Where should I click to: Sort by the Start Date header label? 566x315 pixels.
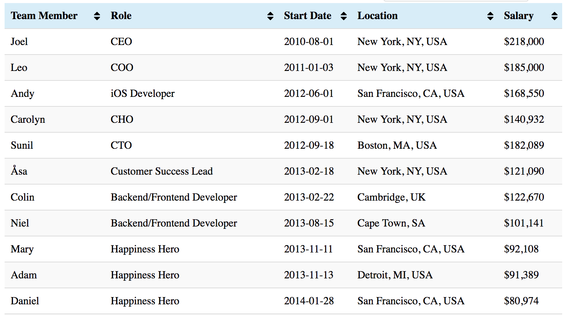point(307,16)
